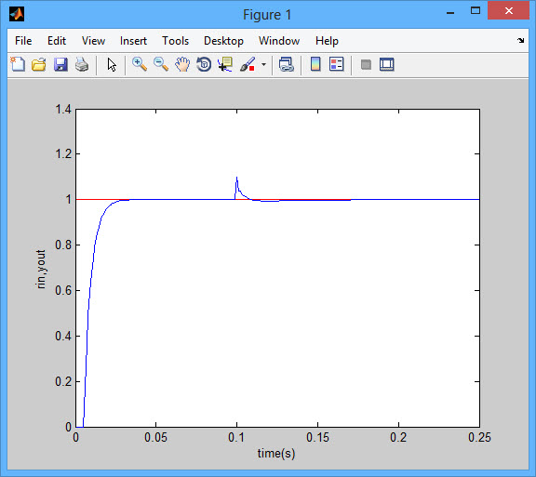The image size is (536, 477).
Task: Hide plot tools using the gray square icon
Action: click(366, 64)
